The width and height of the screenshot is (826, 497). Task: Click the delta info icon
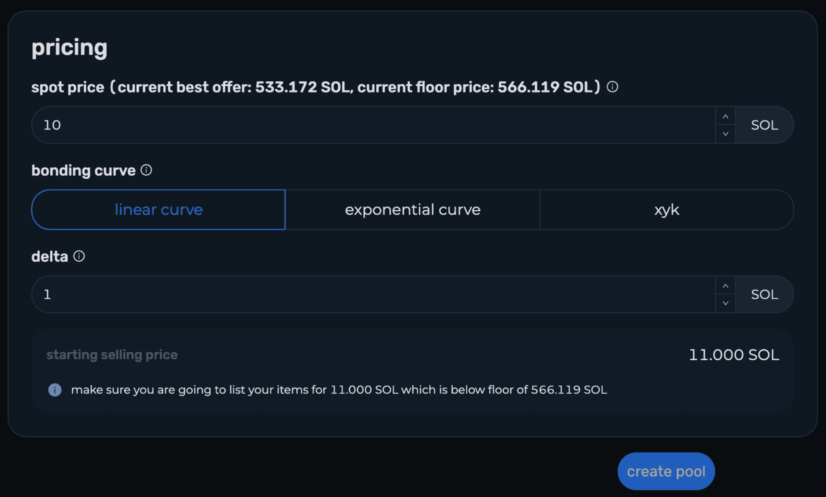point(79,256)
